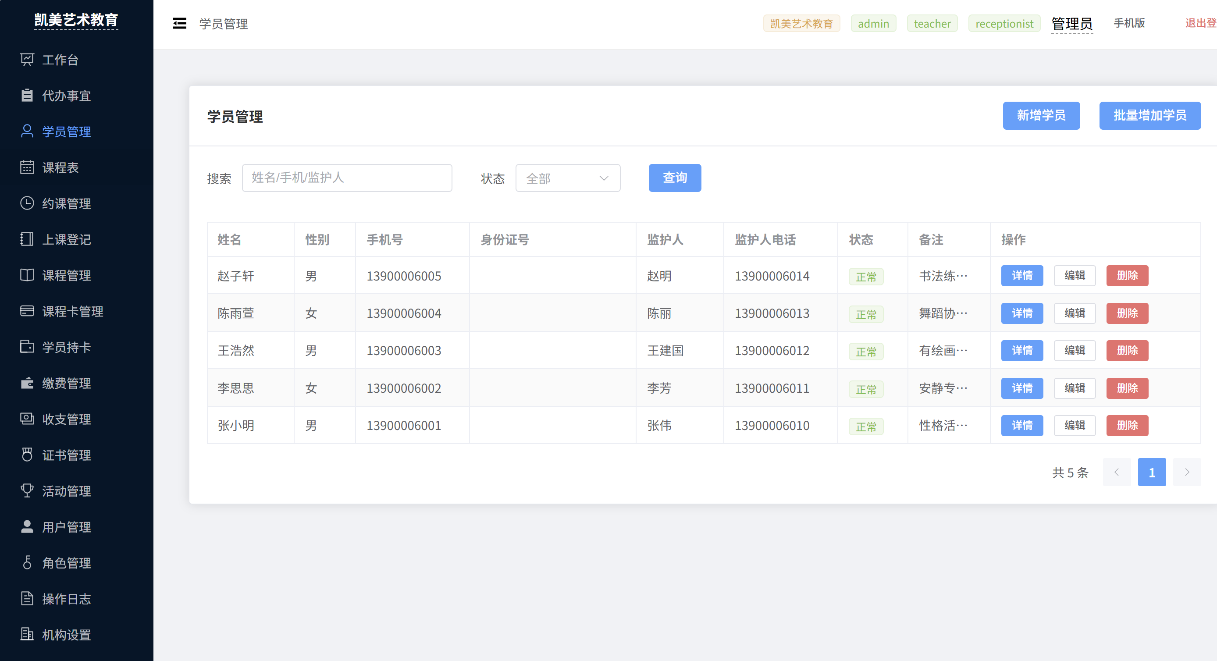The image size is (1217, 661).
Task: Click the 操作日志 document icon
Action: click(27, 599)
